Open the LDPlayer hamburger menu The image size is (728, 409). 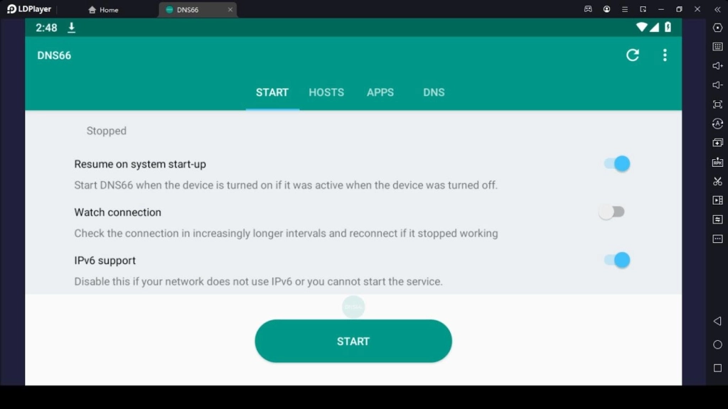pos(624,9)
